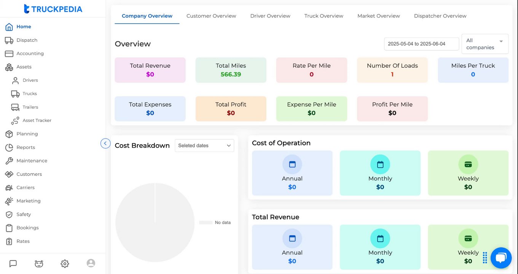
Task: Switch to the Driver Overview tab
Action: coord(270,16)
